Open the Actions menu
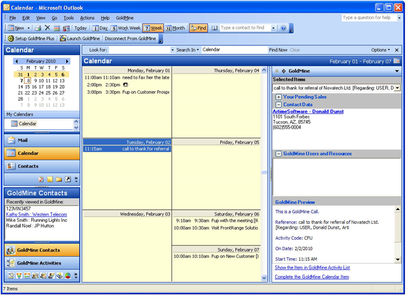This screenshot has width=408, height=298. pyautogui.click(x=87, y=18)
